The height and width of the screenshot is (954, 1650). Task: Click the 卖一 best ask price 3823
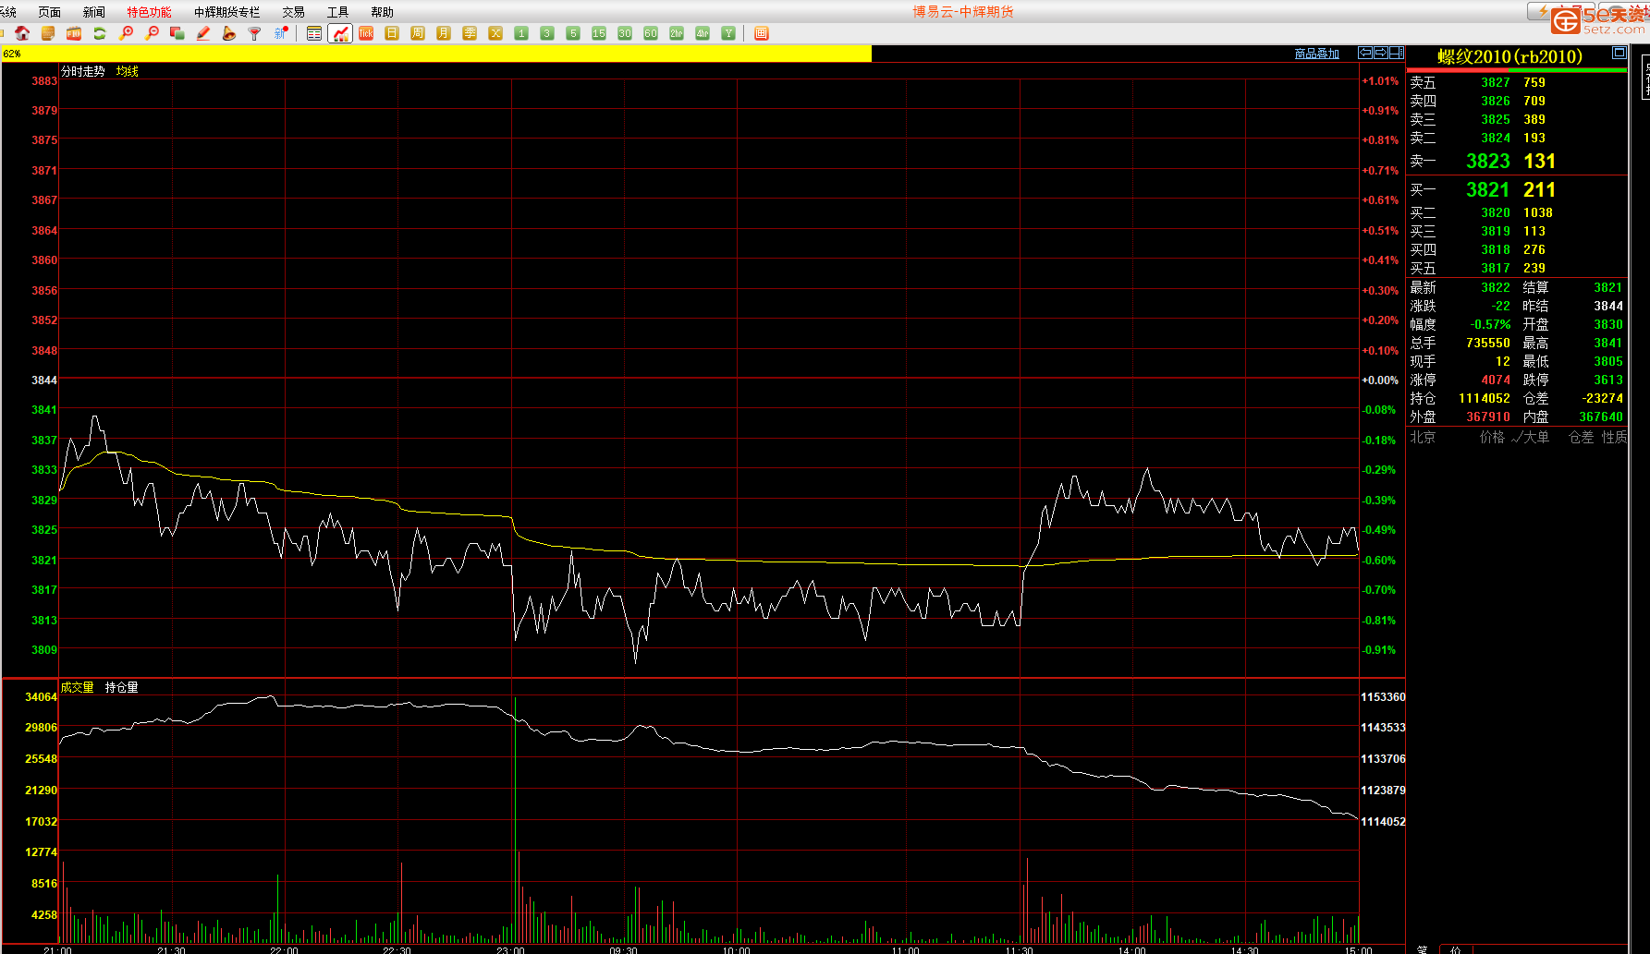(1487, 161)
